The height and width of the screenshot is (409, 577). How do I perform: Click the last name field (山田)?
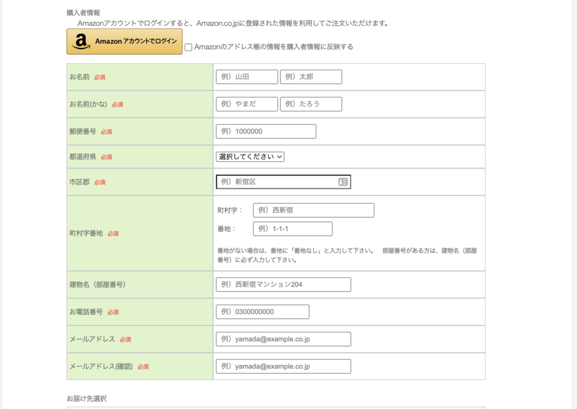[x=247, y=77]
